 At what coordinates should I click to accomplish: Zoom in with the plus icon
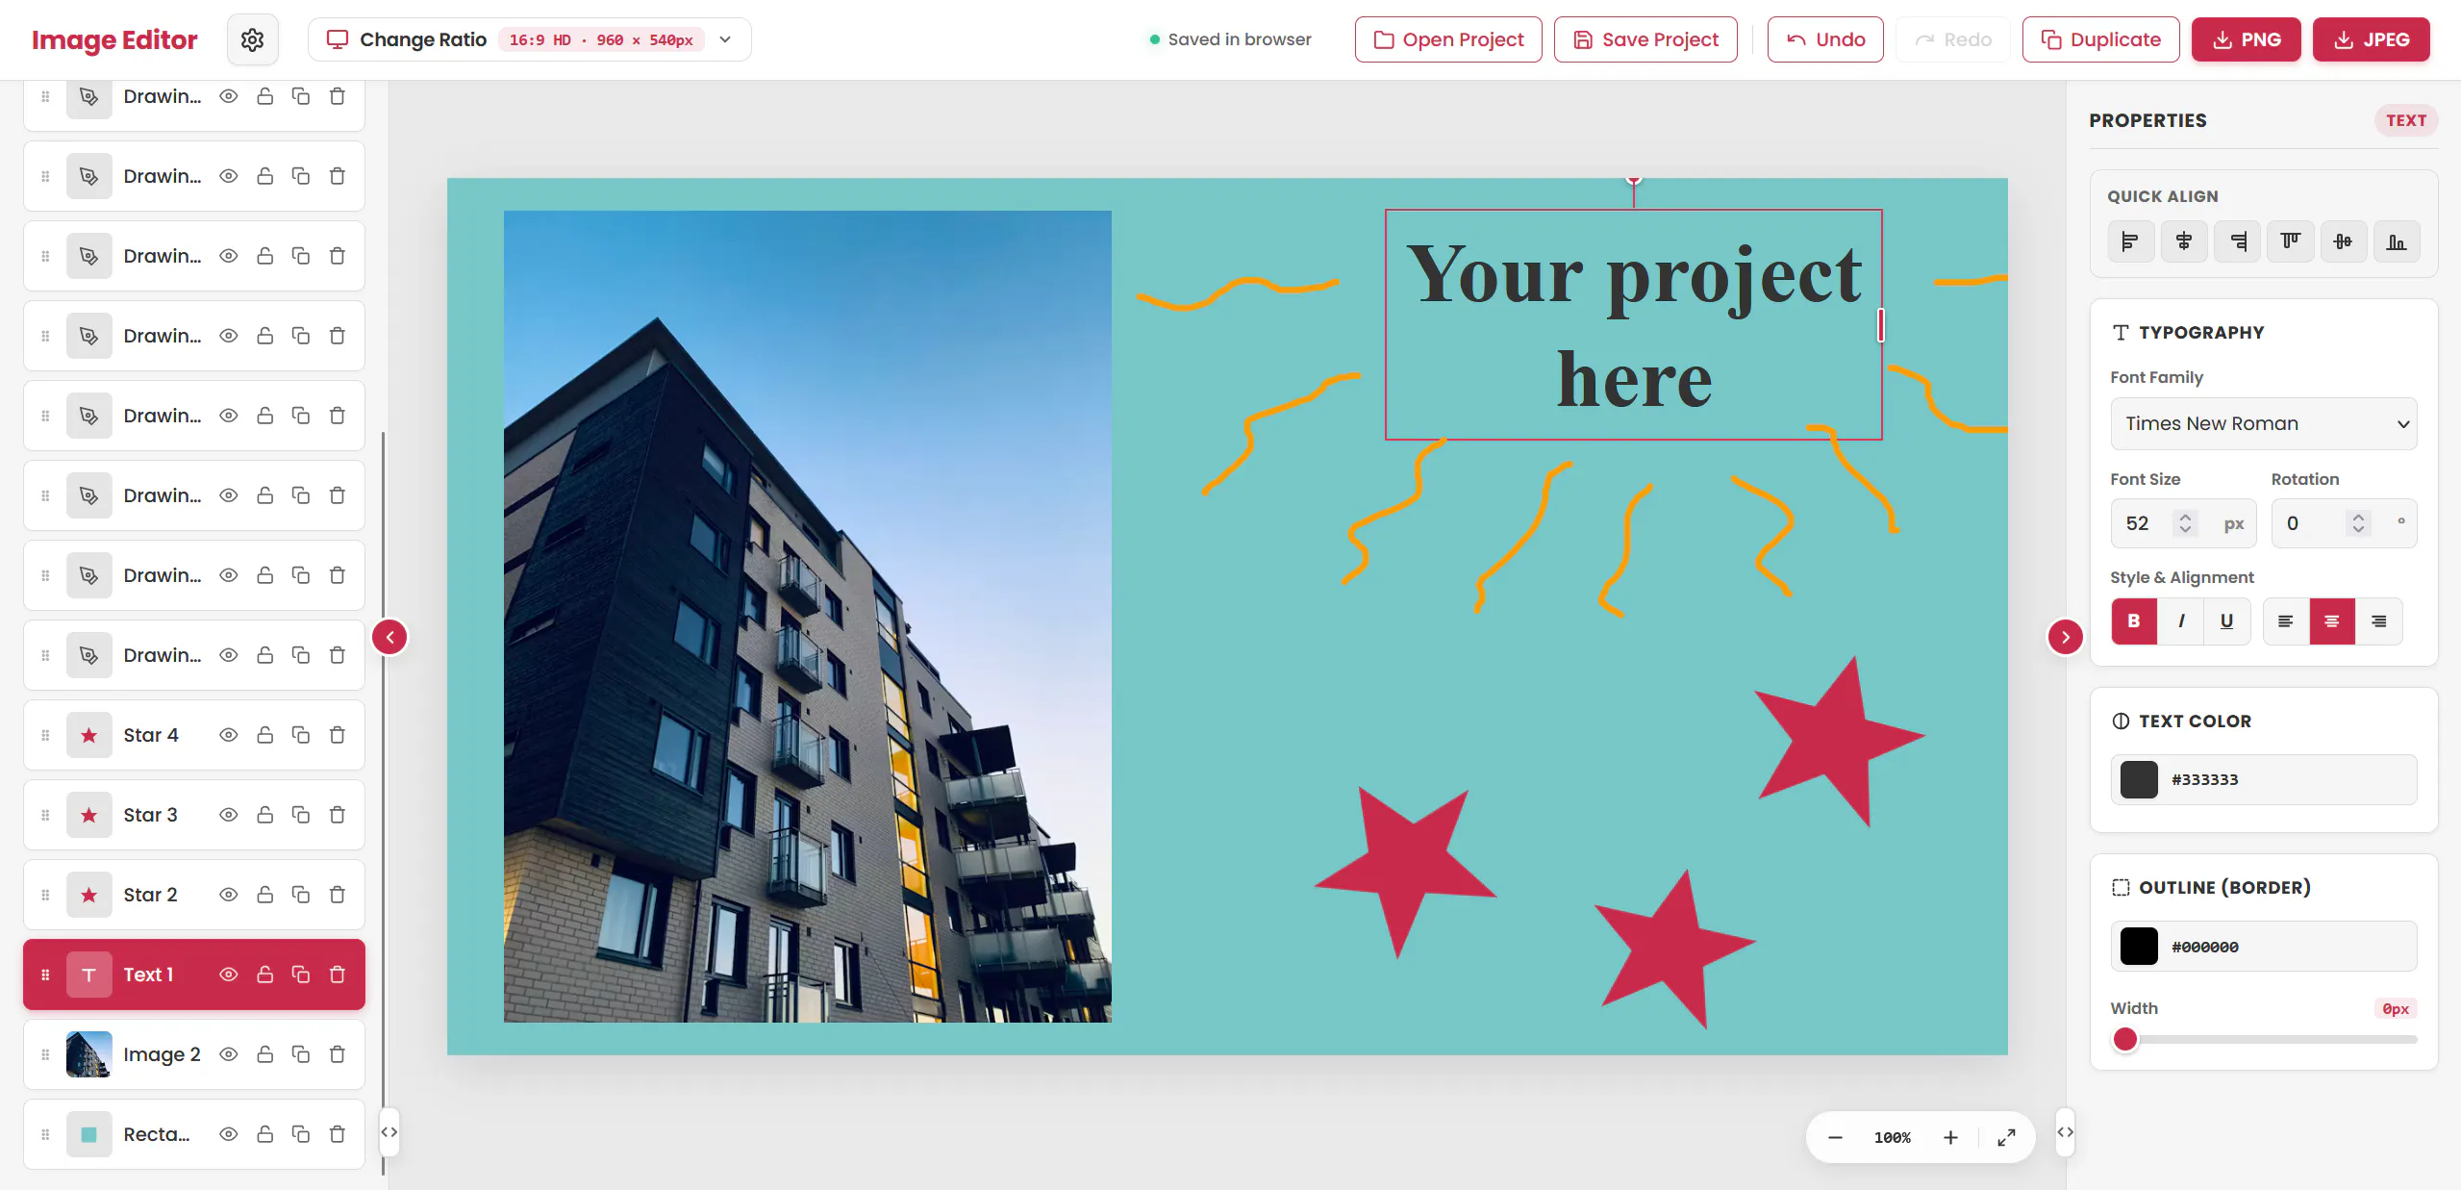click(1950, 1137)
